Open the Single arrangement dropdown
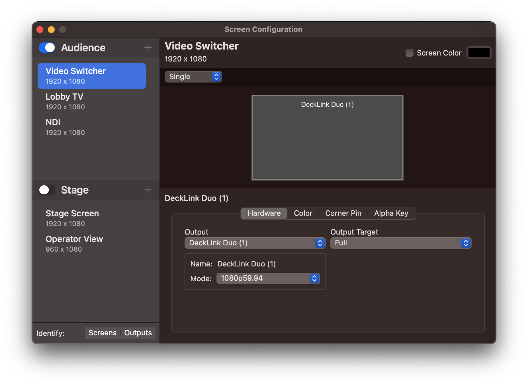 click(x=193, y=77)
